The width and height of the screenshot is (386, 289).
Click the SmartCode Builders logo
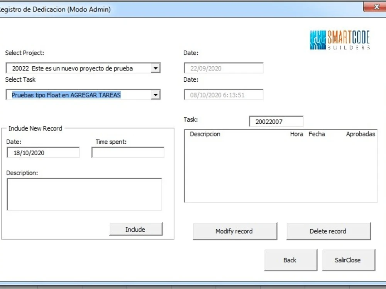tap(340, 40)
